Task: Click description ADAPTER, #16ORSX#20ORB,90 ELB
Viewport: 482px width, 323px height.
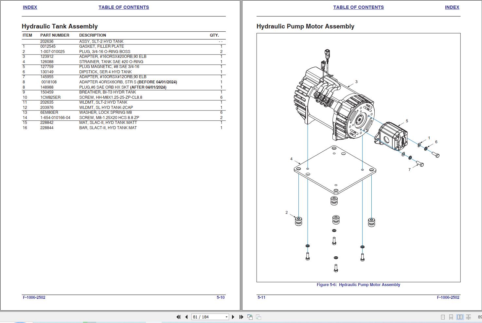Action: 113,57
